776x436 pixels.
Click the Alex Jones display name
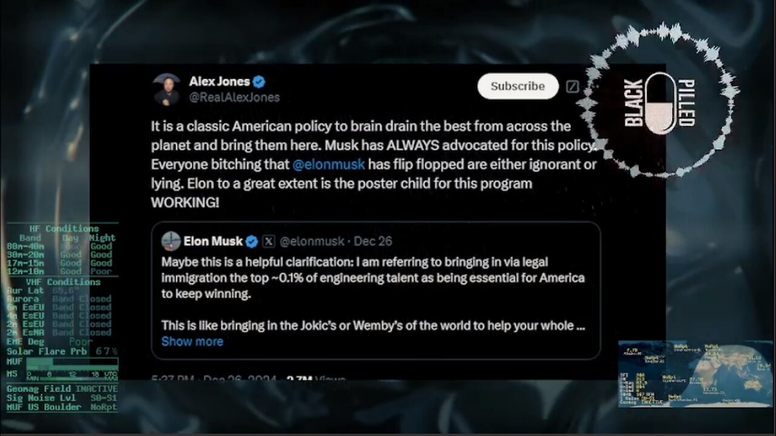click(219, 81)
